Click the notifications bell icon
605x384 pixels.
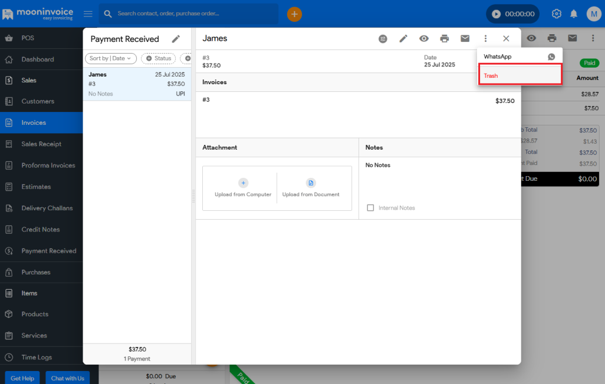(573, 14)
